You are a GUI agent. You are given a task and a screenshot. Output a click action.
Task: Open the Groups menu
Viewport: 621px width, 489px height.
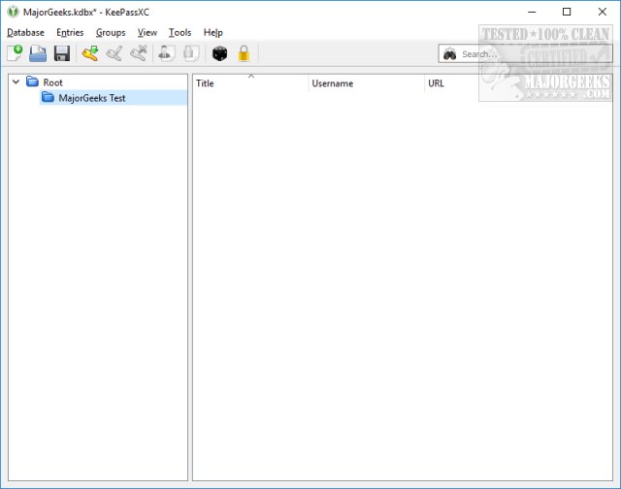pyautogui.click(x=111, y=32)
